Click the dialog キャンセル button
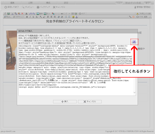The width and height of the screenshot is (155, 134). click(x=90, y=102)
